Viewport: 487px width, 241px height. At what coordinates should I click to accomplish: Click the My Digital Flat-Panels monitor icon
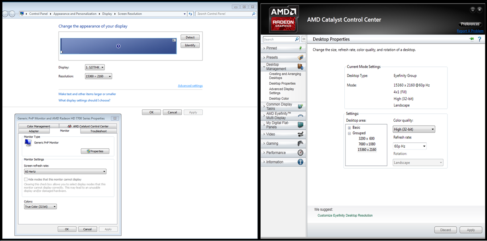[300, 125]
